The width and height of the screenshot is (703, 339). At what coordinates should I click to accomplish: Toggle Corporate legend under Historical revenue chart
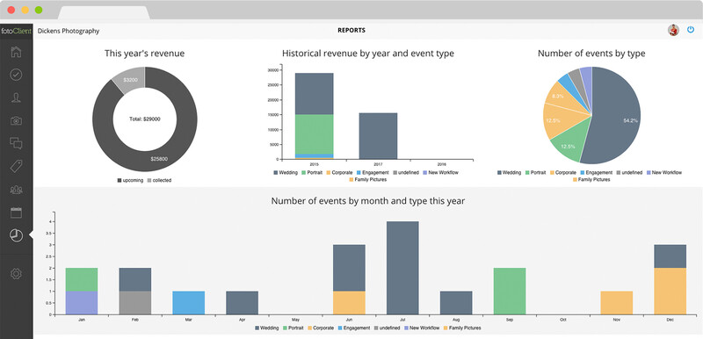[340, 172]
